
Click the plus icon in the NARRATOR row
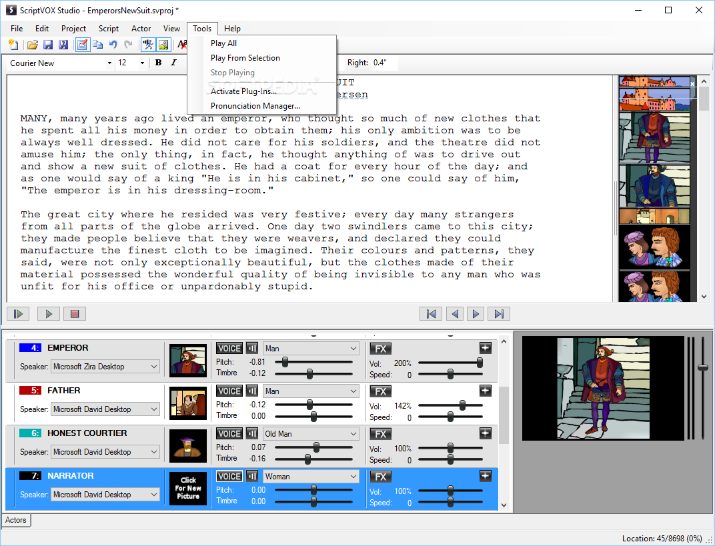pyautogui.click(x=485, y=476)
